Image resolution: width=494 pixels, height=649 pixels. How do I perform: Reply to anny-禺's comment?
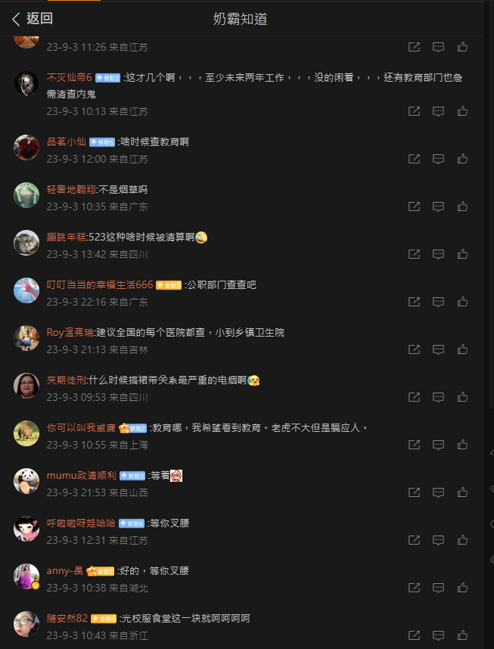pos(438,587)
